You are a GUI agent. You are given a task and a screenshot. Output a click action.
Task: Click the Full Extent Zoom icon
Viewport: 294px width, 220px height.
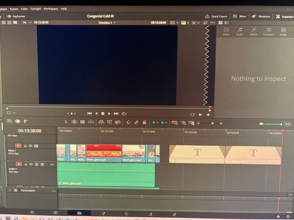point(175,123)
